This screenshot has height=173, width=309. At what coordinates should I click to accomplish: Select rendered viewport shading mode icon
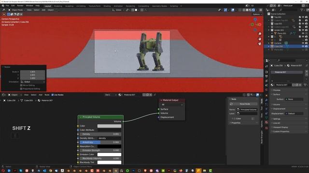coord(253,10)
